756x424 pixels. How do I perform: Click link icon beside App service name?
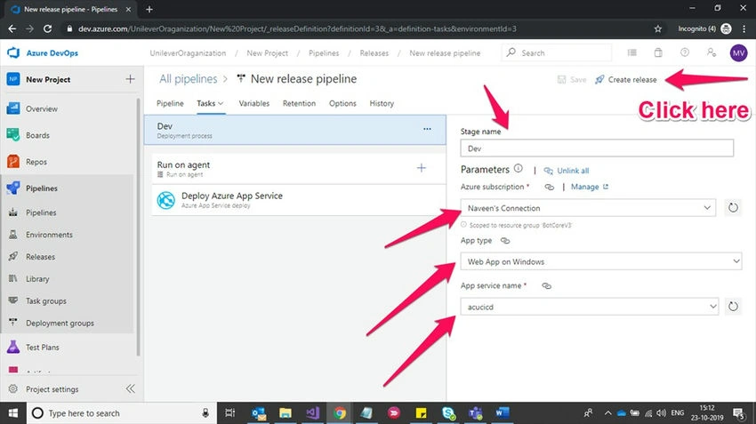coord(546,285)
